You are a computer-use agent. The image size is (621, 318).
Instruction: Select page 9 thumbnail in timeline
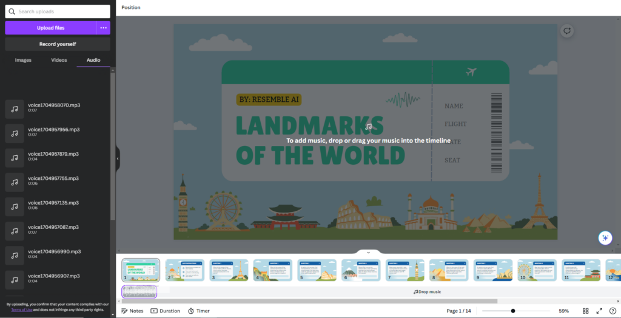[493, 270]
